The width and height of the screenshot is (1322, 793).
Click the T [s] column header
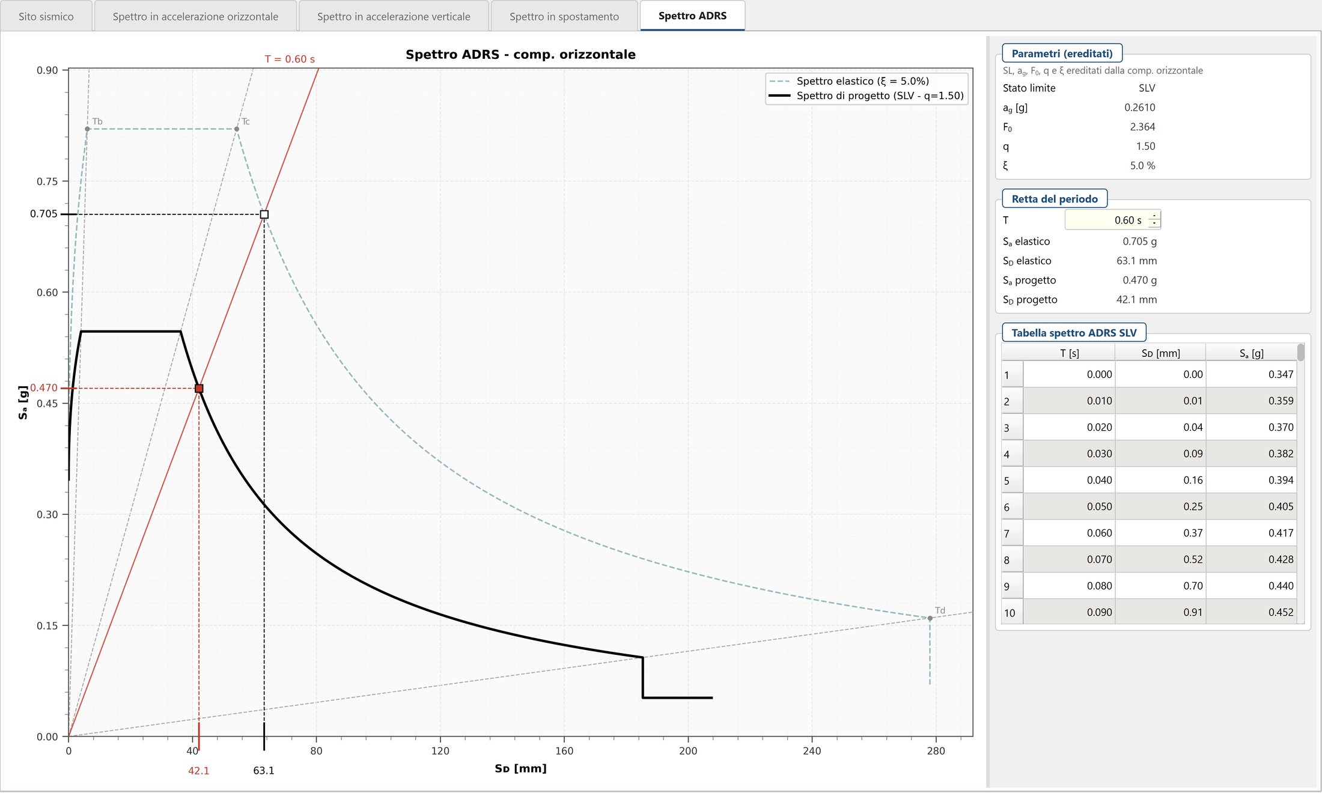[x=1069, y=353]
